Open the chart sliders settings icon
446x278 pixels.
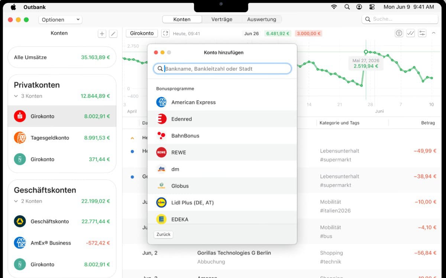click(x=422, y=33)
